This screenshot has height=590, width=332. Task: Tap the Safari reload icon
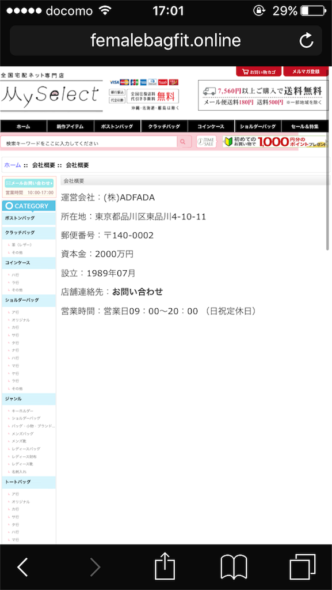[x=307, y=41]
